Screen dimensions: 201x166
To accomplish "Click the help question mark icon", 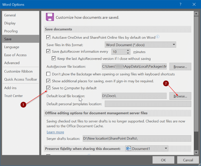I will click(x=180, y=5).
